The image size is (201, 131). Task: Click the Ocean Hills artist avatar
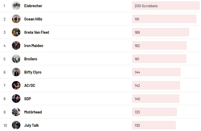16,19
